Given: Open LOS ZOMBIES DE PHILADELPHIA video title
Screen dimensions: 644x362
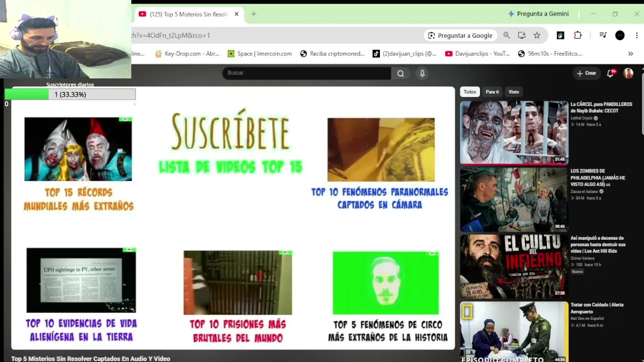Looking at the screenshot, I should click(598, 178).
